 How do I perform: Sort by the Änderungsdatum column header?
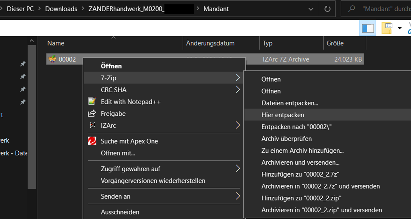[210, 43]
